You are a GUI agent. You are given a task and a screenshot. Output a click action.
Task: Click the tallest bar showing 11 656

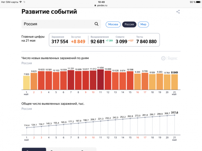(x=100, y=79)
